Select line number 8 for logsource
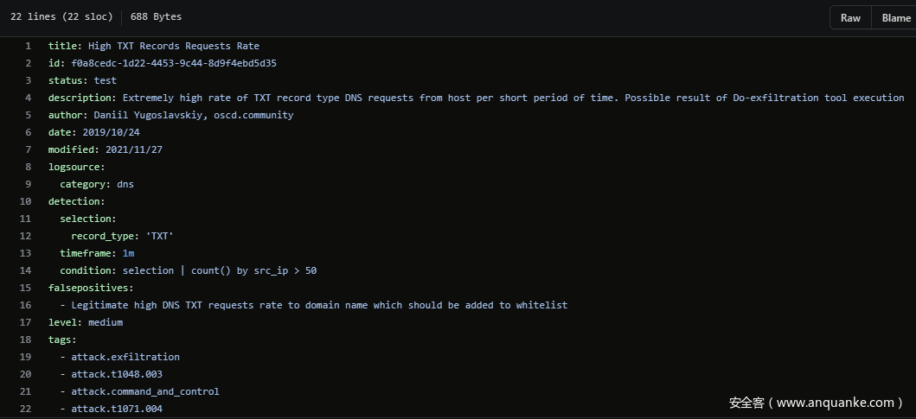Screen dimensions: 916x419 (28, 167)
